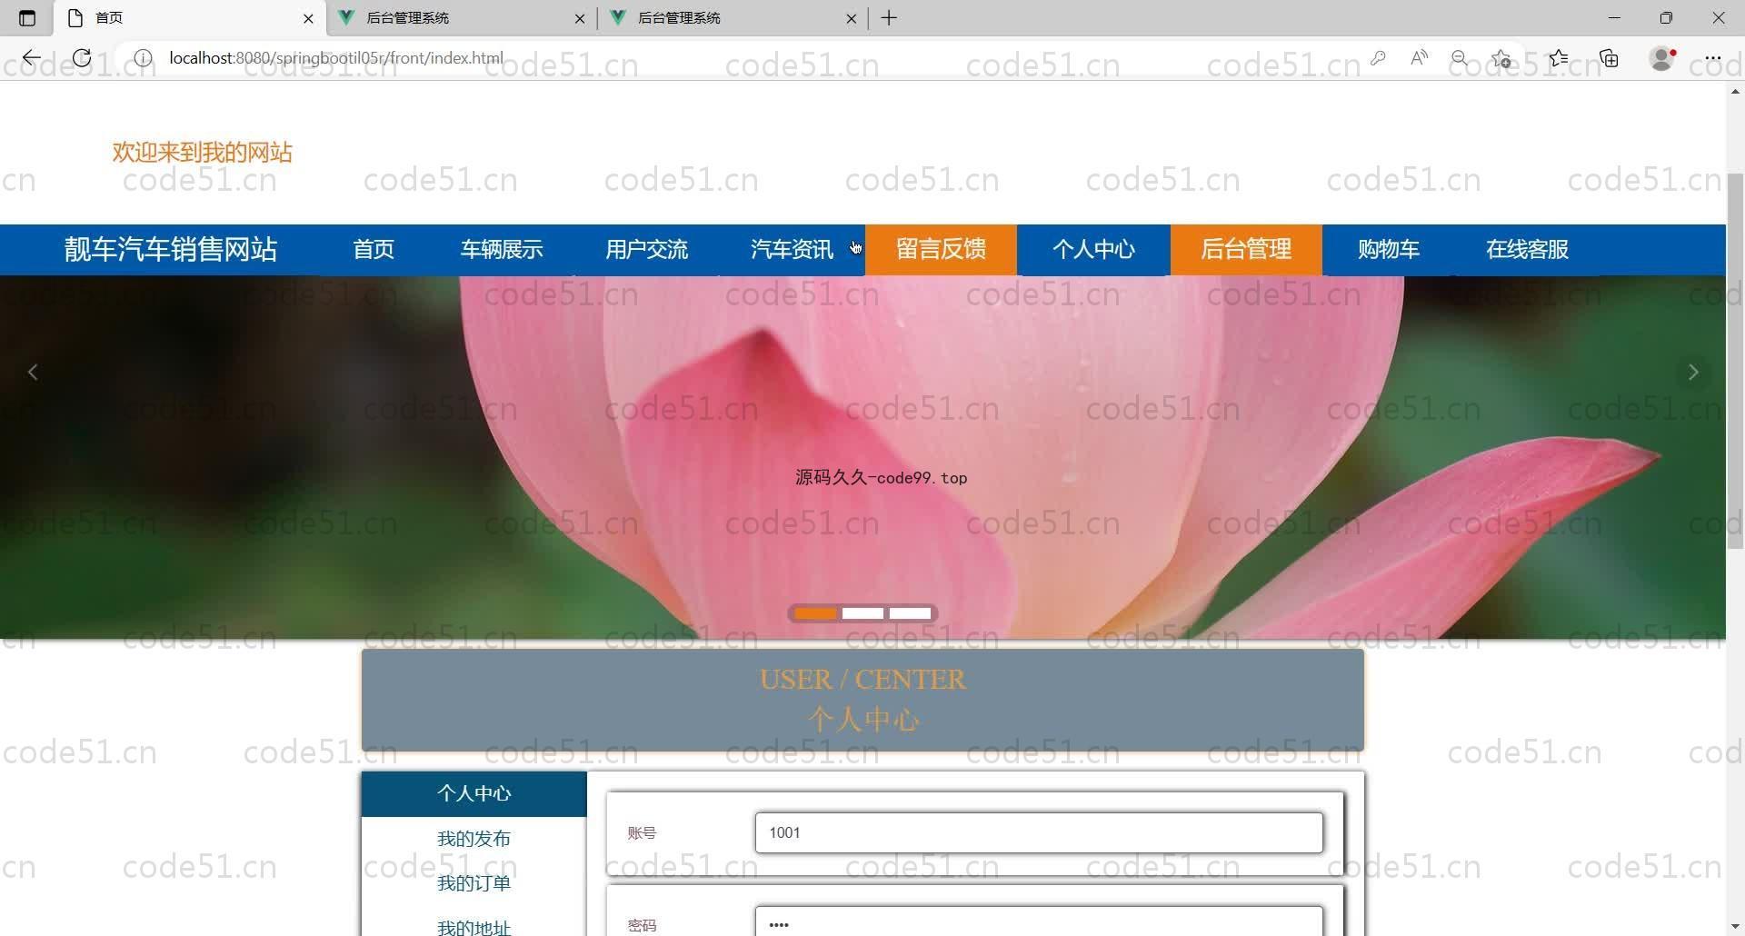Image resolution: width=1745 pixels, height=936 pixels.
Task: Click scrollbar up arrow
Action: (1735, 91)
